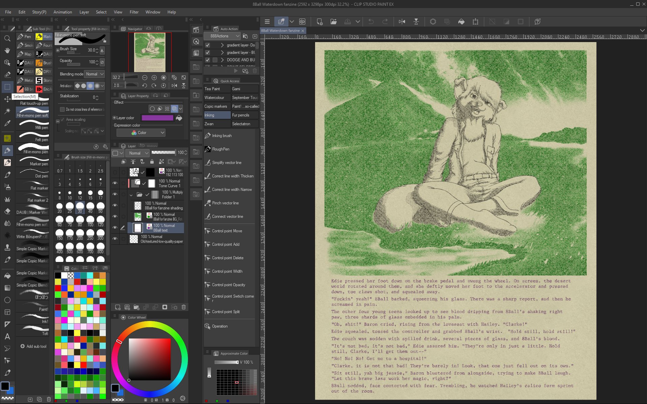Viewport: 647px width, 404px height.
Task: Hide the 8Ball for fanzine shading layer
Action: click(115, 206)
